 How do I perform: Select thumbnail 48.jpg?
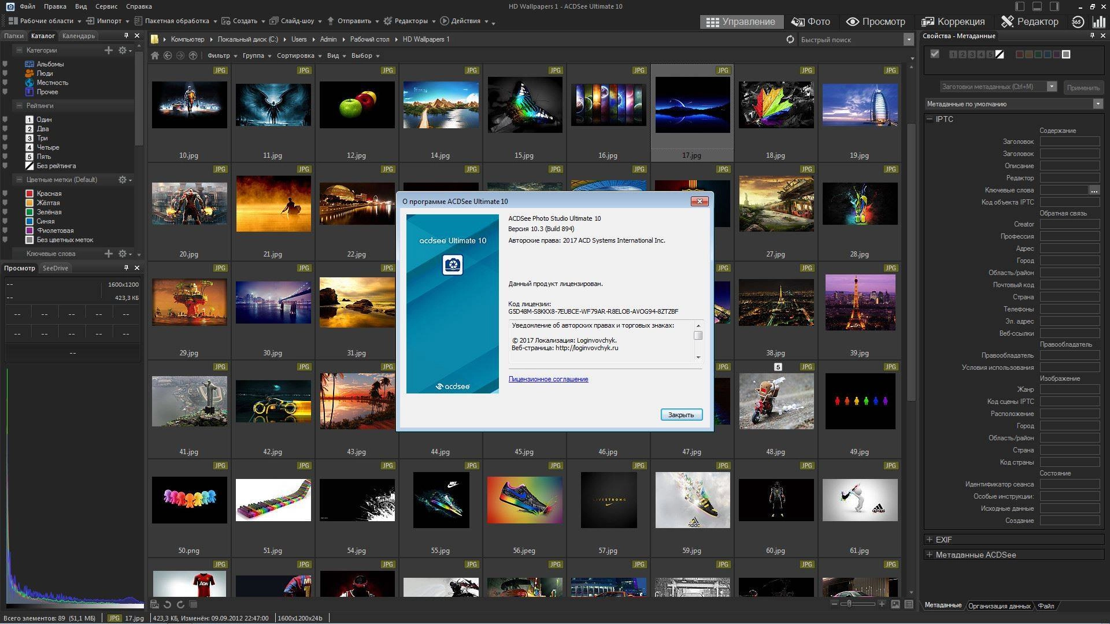(x=776, y=410)
